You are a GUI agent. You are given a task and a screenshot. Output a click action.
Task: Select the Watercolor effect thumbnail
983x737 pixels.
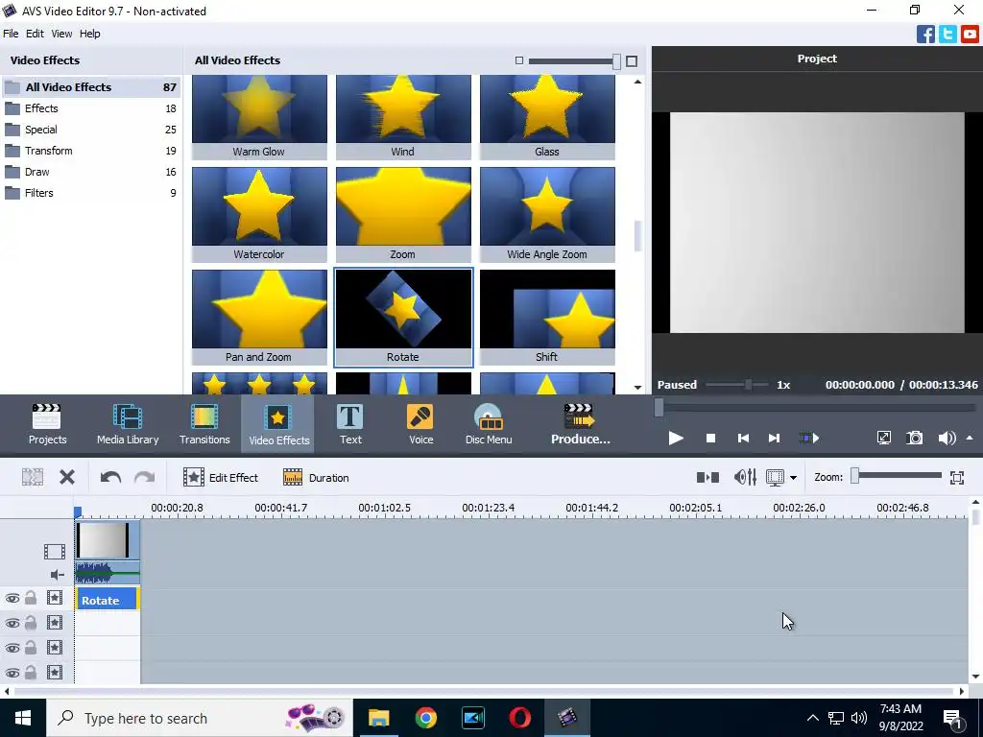[x=259, y=214]
